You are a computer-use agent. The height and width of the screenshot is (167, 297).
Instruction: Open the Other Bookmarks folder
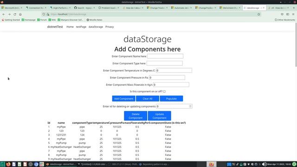[285, 19]
